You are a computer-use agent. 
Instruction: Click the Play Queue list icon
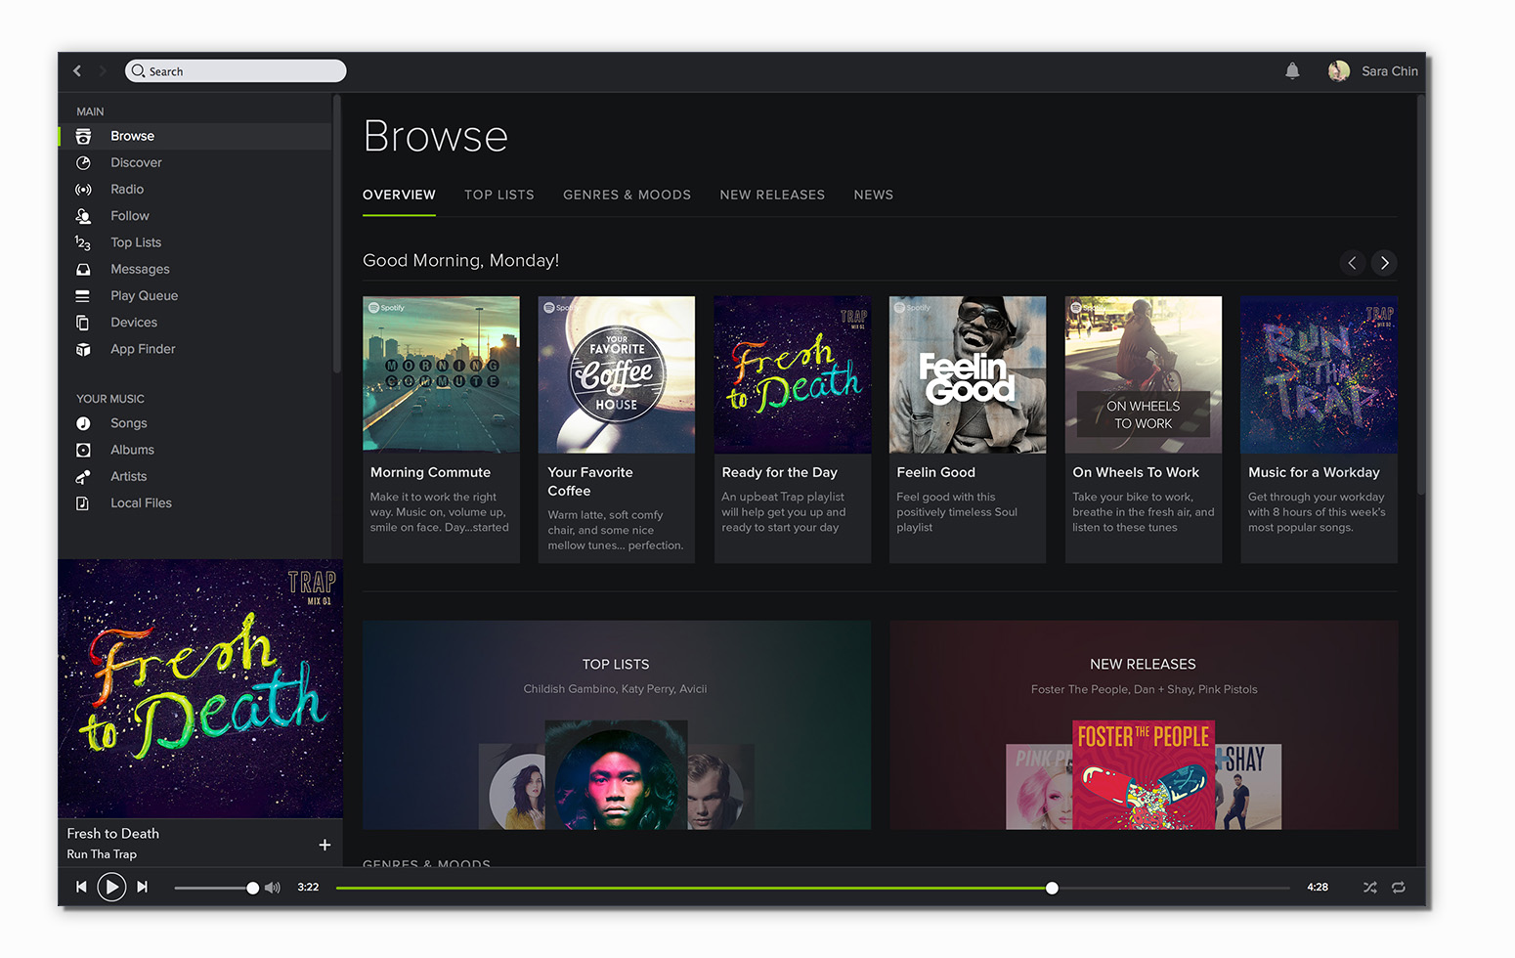click(x=83, y=295)
